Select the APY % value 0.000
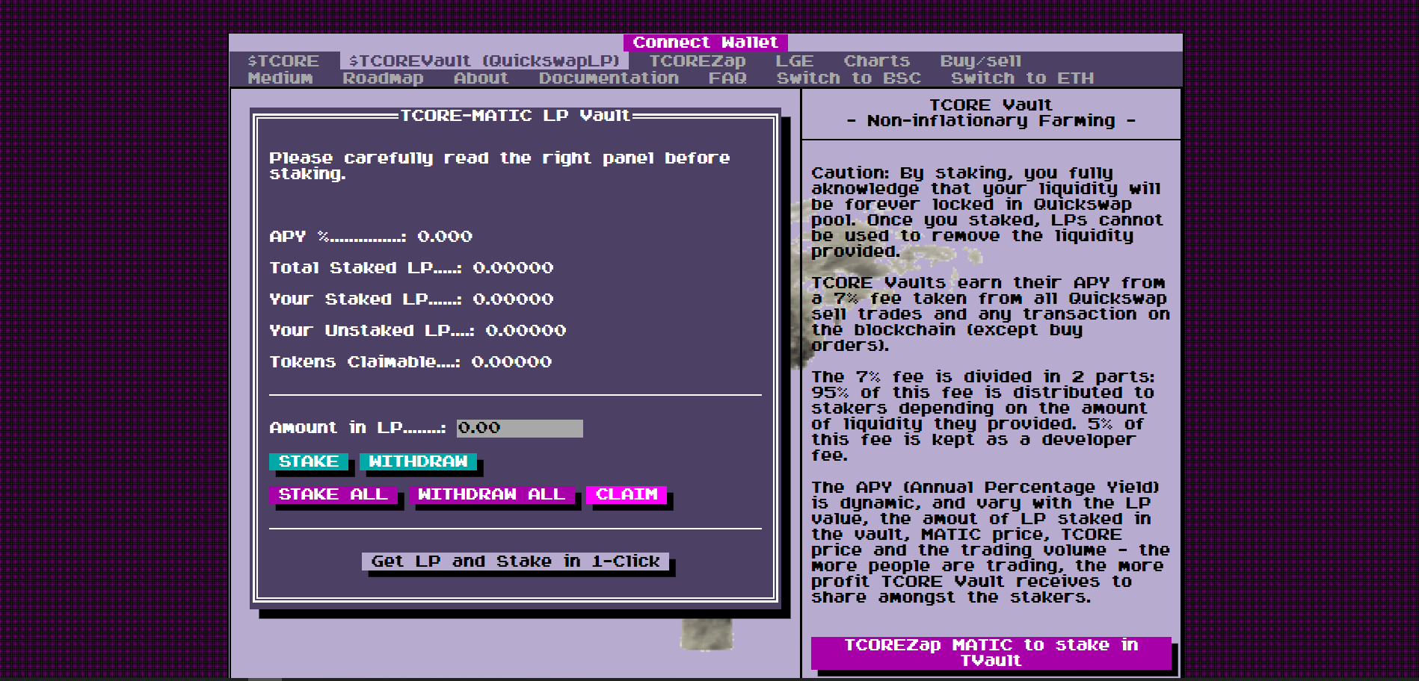Image resolution: width=1419 pixels, height=681 pixels. pos(445,237)
